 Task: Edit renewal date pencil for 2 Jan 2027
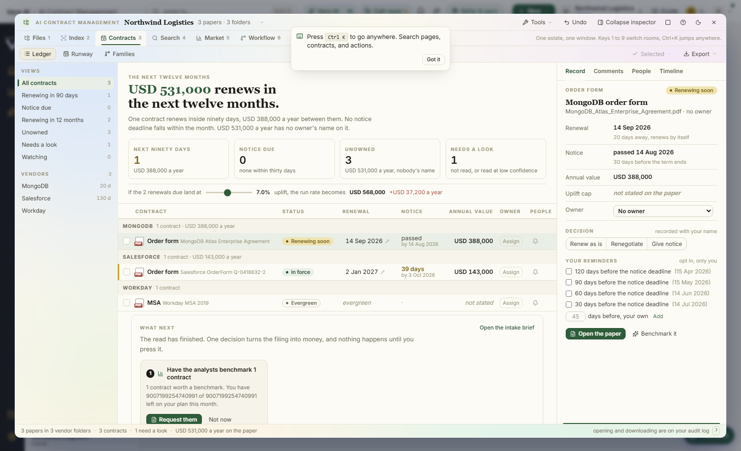[383, 272]
